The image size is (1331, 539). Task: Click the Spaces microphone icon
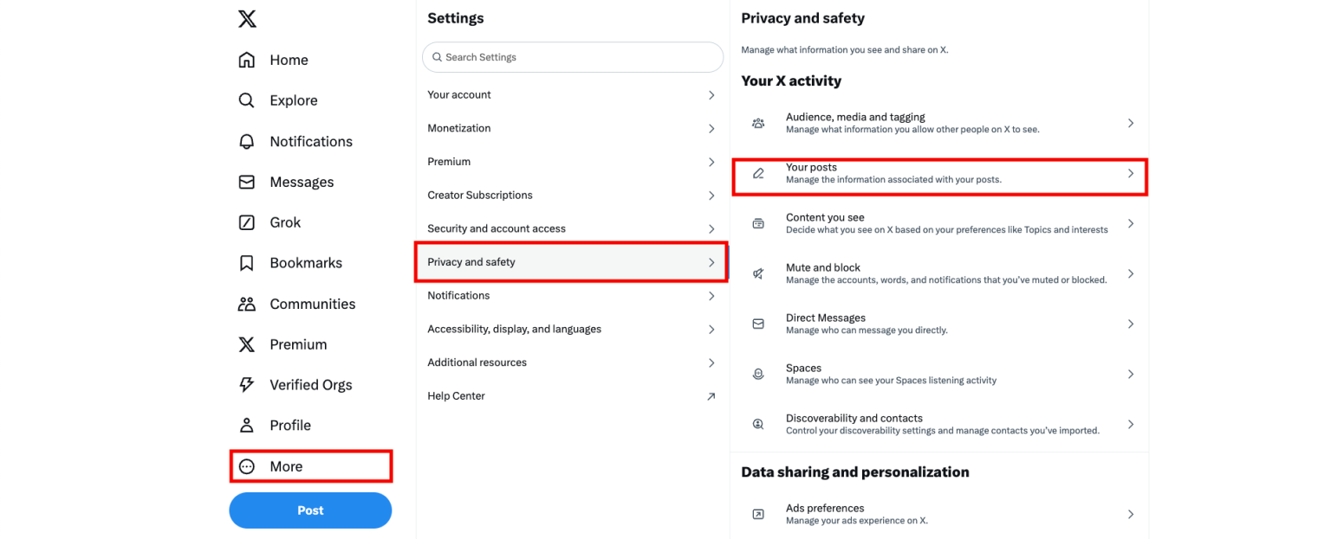point(758,374)
